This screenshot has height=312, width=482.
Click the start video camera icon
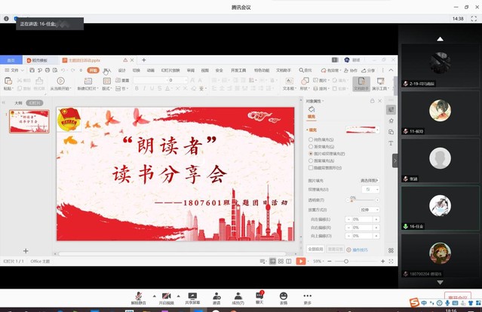pyautogui.click(x=166, y=295)
